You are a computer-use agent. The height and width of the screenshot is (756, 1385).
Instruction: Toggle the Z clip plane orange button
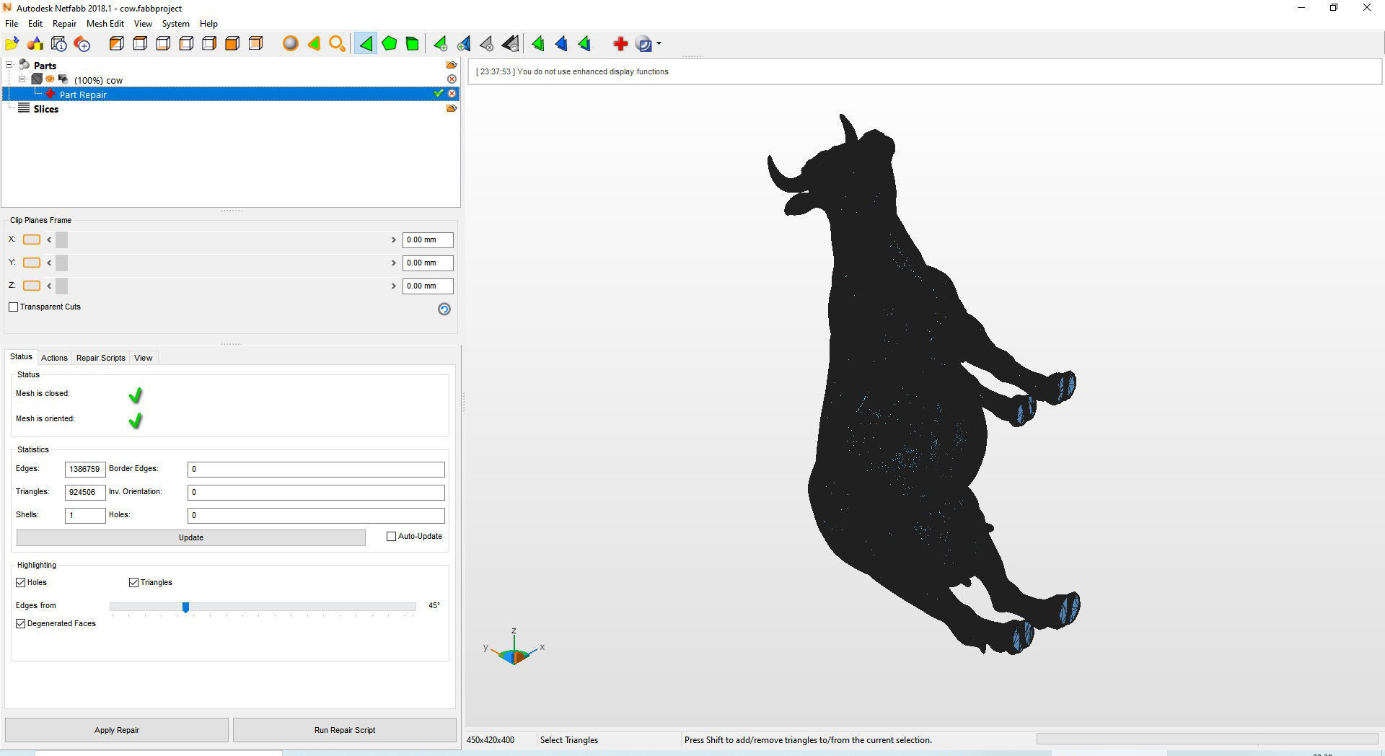(32, 286)
